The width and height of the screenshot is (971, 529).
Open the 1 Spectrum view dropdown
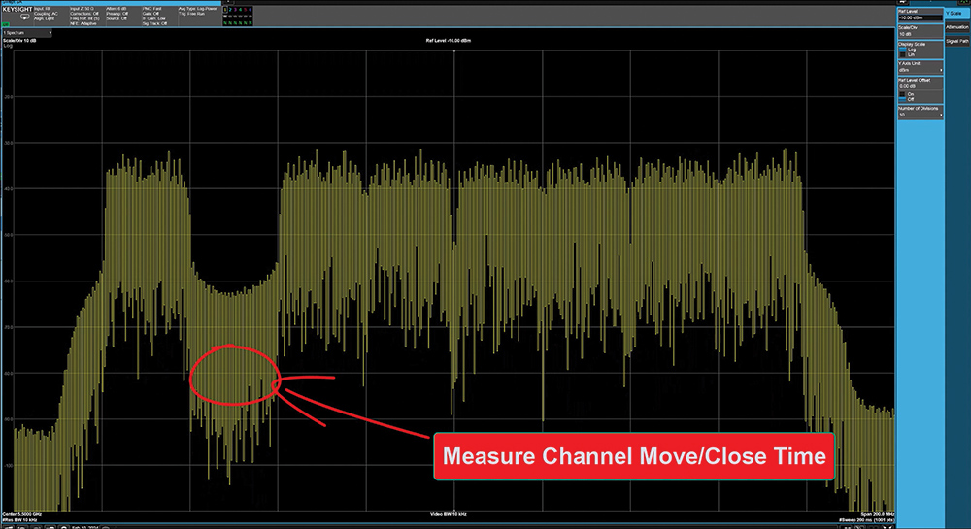[x=27, y=33]
